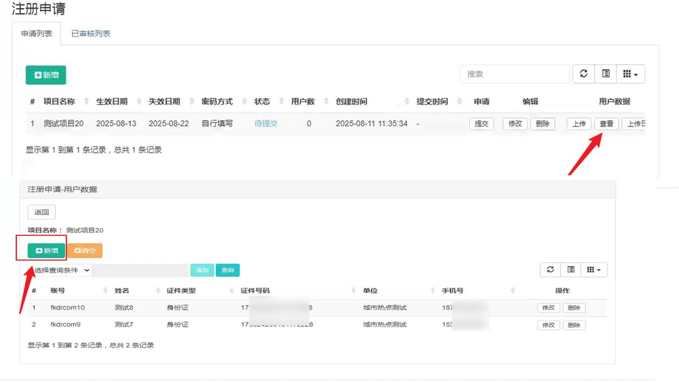Viewport: 679px width, 382px height.
Task: Open the 选择查询条件 dropdown
Action: pos(61,270)
